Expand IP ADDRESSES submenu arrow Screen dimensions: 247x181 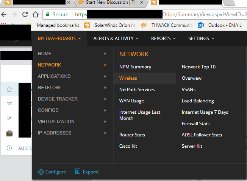click(105, 133)
